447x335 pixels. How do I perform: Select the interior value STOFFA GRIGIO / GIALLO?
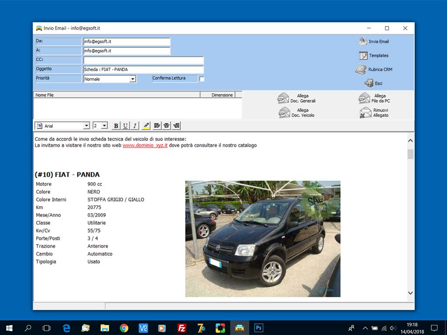(116, 199)
